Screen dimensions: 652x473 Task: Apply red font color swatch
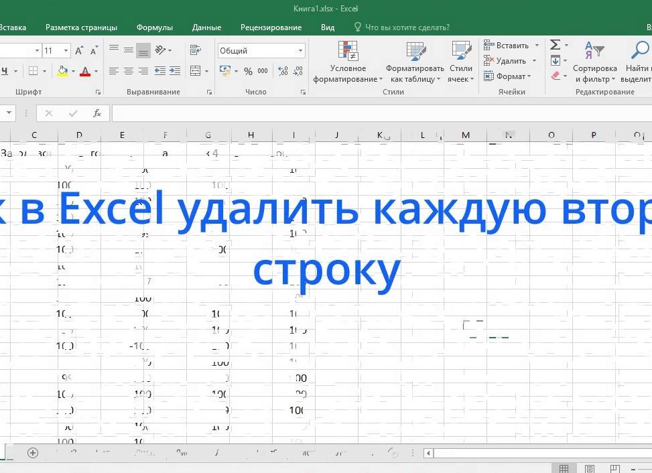85,72
